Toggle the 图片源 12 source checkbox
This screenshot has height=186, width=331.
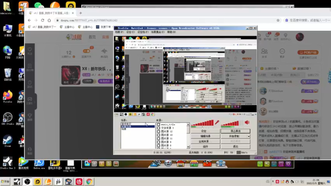point(158,131)
